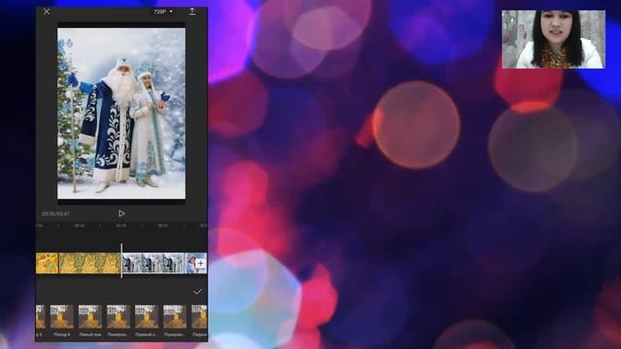Click the Ded Moroz and Snegurochka preview image
621x349 pixels.
121,113
